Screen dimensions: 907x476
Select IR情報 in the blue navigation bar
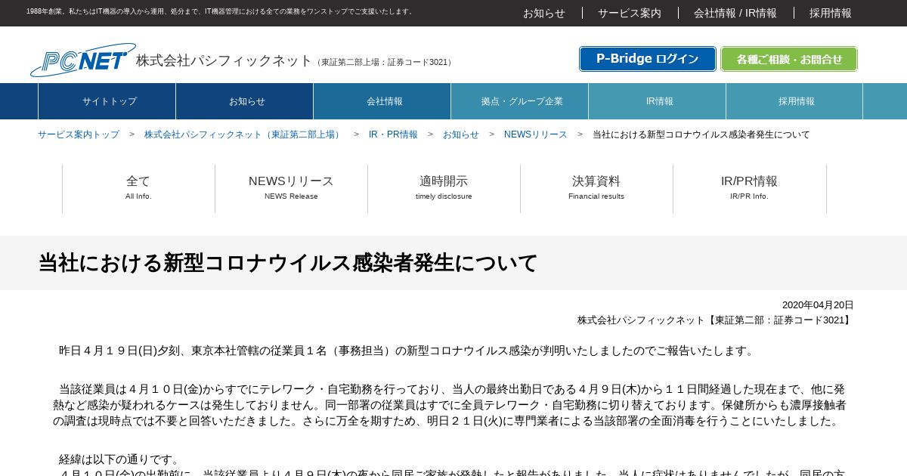pyautogui.click(x=658, y=101)
